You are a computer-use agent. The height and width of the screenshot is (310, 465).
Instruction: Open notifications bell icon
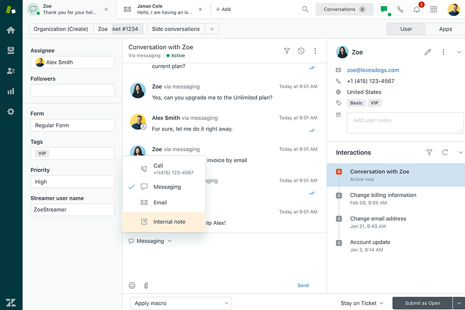417,9
